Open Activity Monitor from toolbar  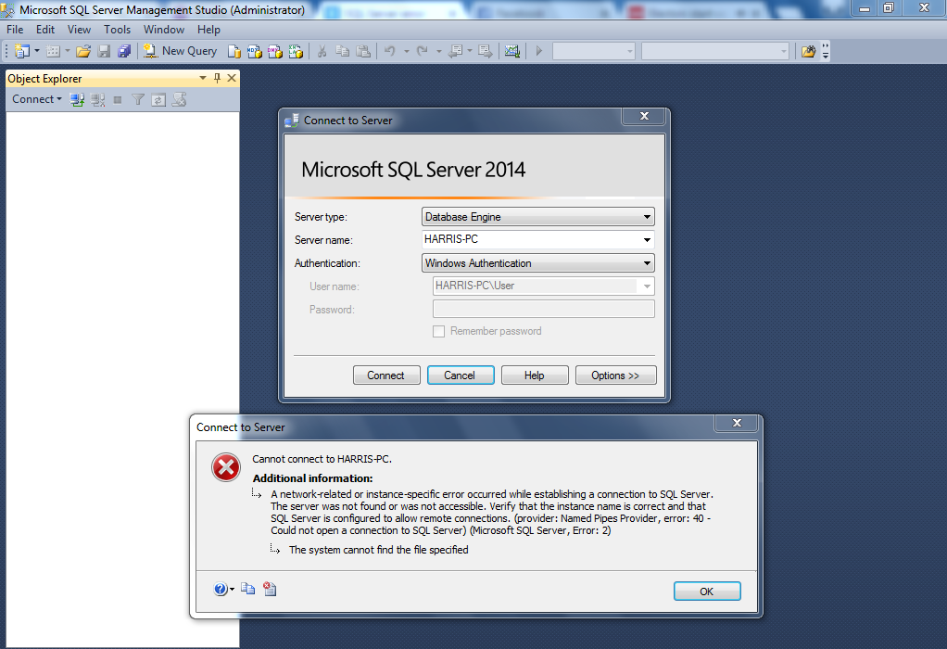click(512, 51)
